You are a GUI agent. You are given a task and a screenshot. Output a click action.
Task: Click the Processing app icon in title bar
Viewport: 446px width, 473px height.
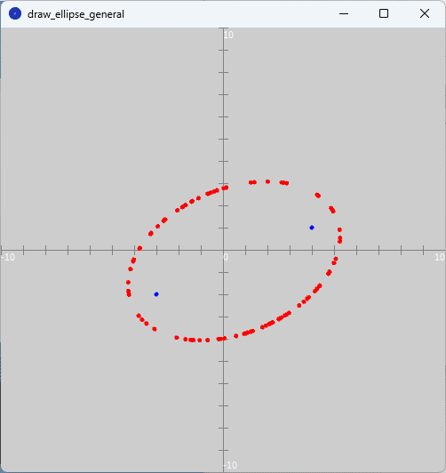[x=15, y=13]
